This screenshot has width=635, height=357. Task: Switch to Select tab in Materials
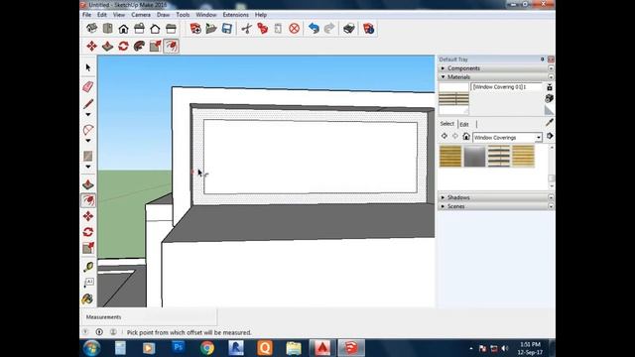point(447,124)
